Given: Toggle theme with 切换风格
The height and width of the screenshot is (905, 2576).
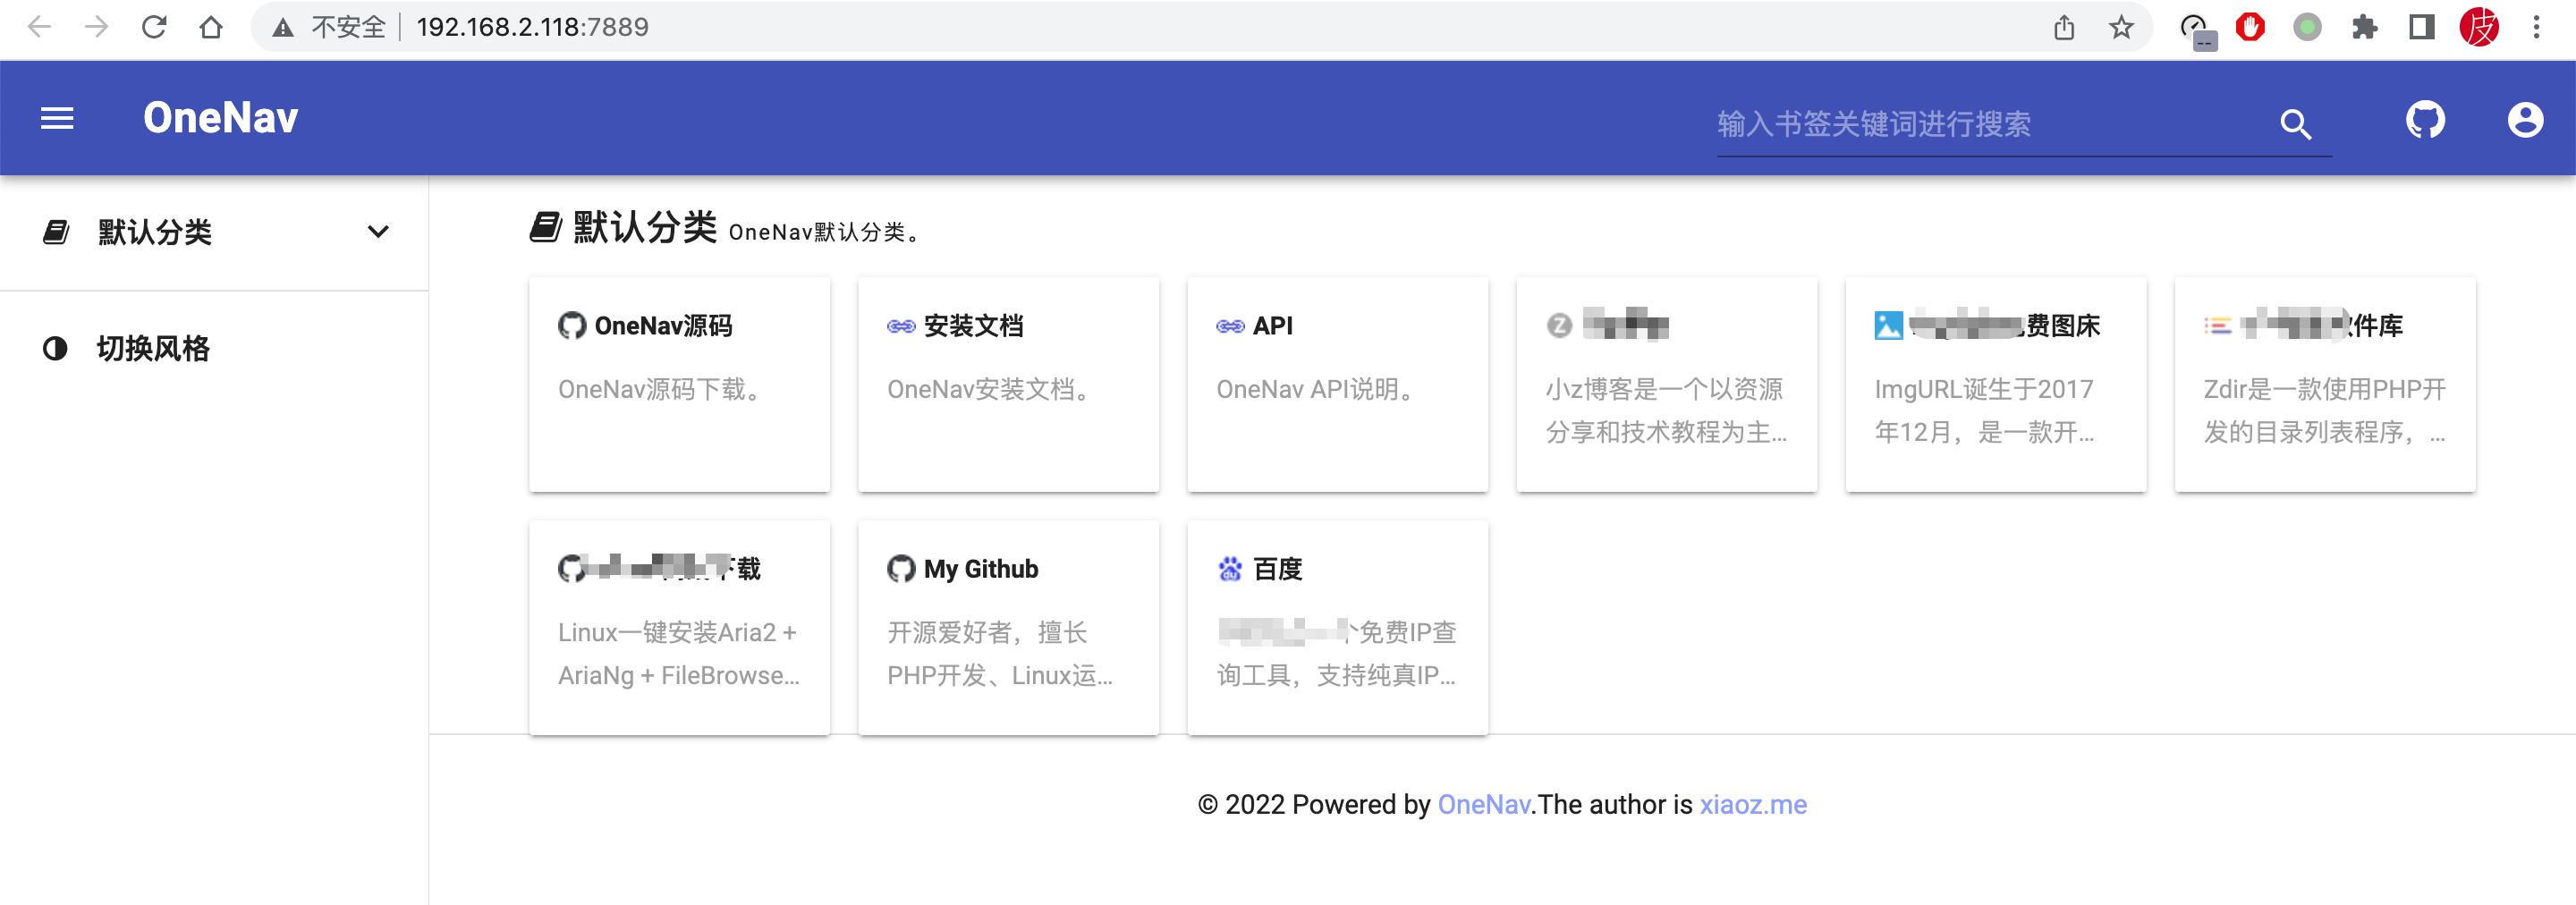Looking at the screenshot, I should click(152, 349).
